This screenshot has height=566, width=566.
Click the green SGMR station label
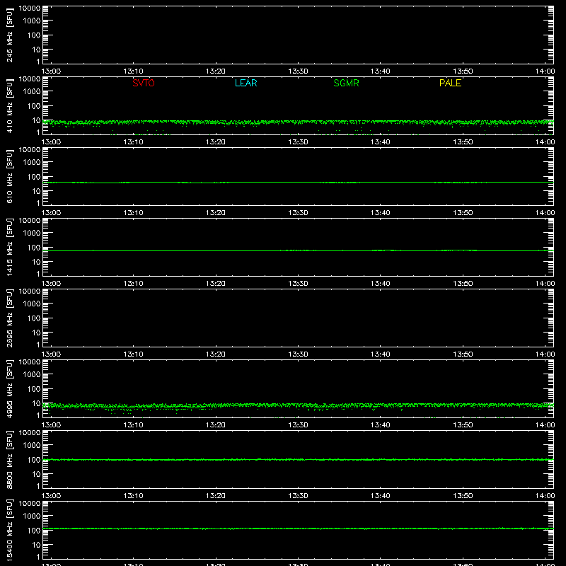pos(346,83)
